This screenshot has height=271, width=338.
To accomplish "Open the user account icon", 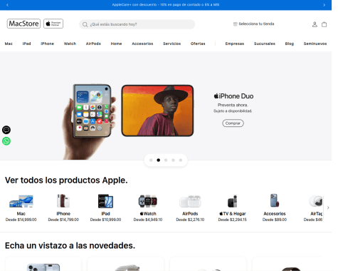I will (x=315, y=24).
